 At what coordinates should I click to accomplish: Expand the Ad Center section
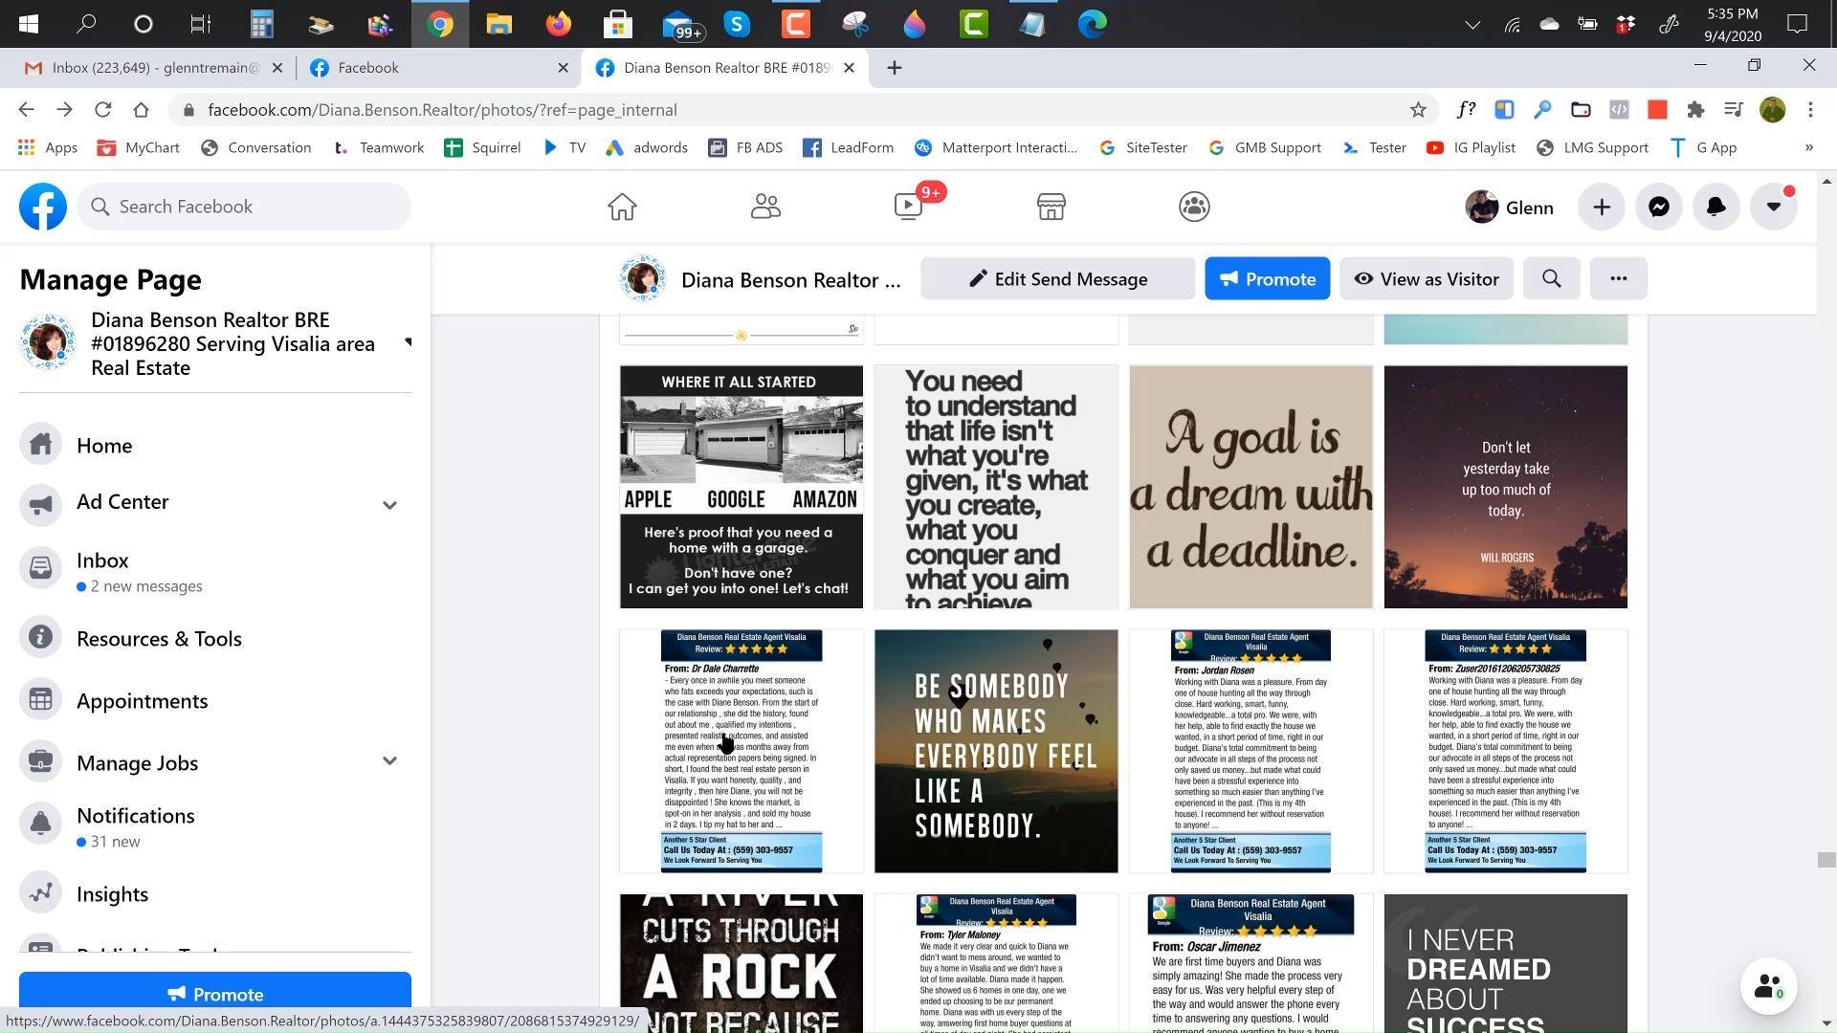tap(389, 505)
